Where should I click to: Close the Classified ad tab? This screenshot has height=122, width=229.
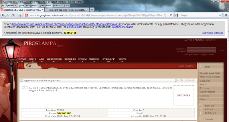tap(42, 10)
